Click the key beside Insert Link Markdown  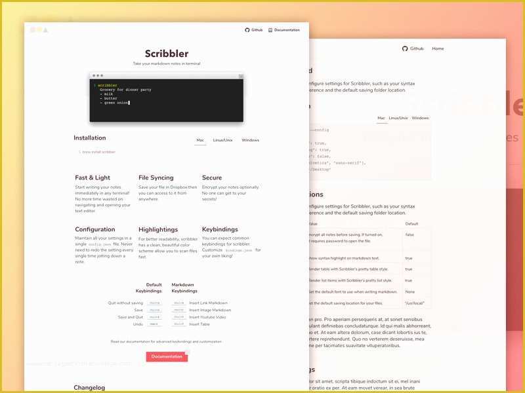pyautogui.click(x=179, y=303)
